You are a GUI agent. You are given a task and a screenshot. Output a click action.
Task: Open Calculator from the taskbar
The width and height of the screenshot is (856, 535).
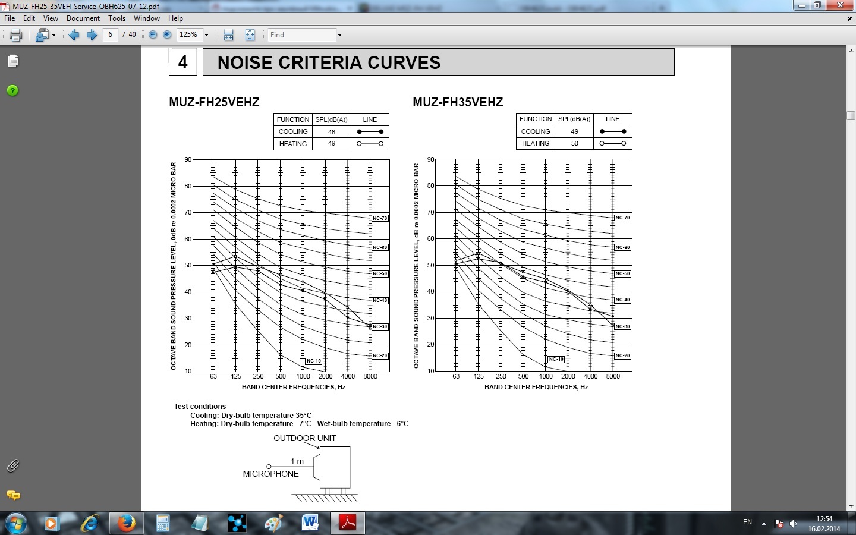(163, 524)
